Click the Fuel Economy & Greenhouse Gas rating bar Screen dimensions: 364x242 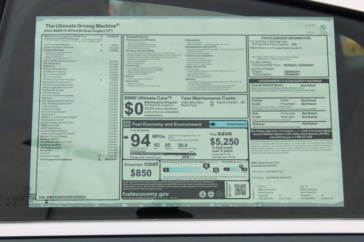pos(191,170)
